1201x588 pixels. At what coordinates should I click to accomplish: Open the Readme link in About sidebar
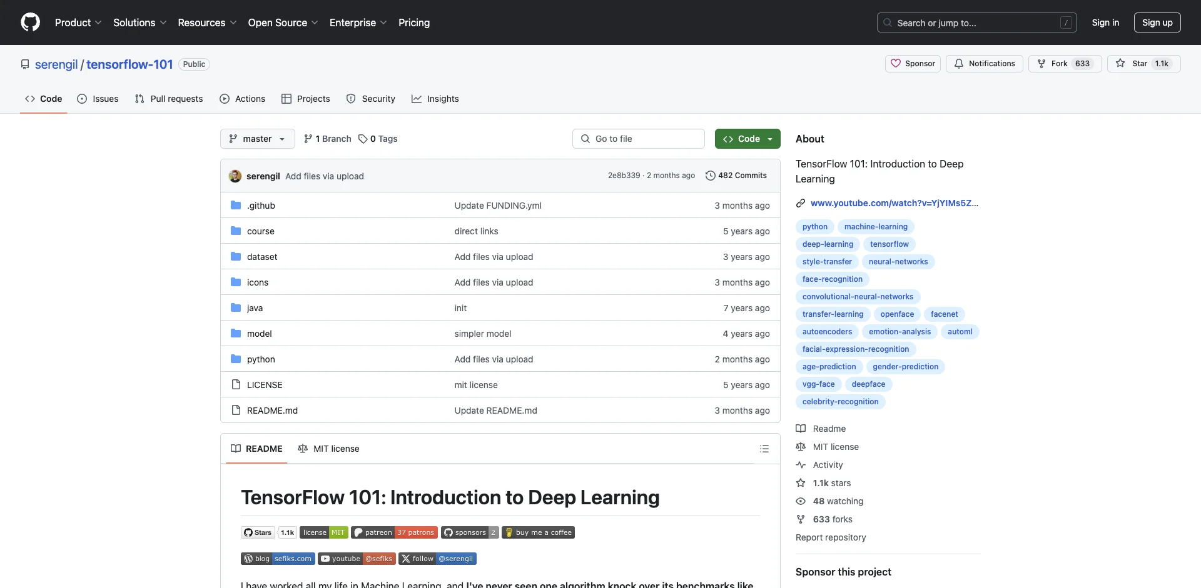tap(821, 429)
